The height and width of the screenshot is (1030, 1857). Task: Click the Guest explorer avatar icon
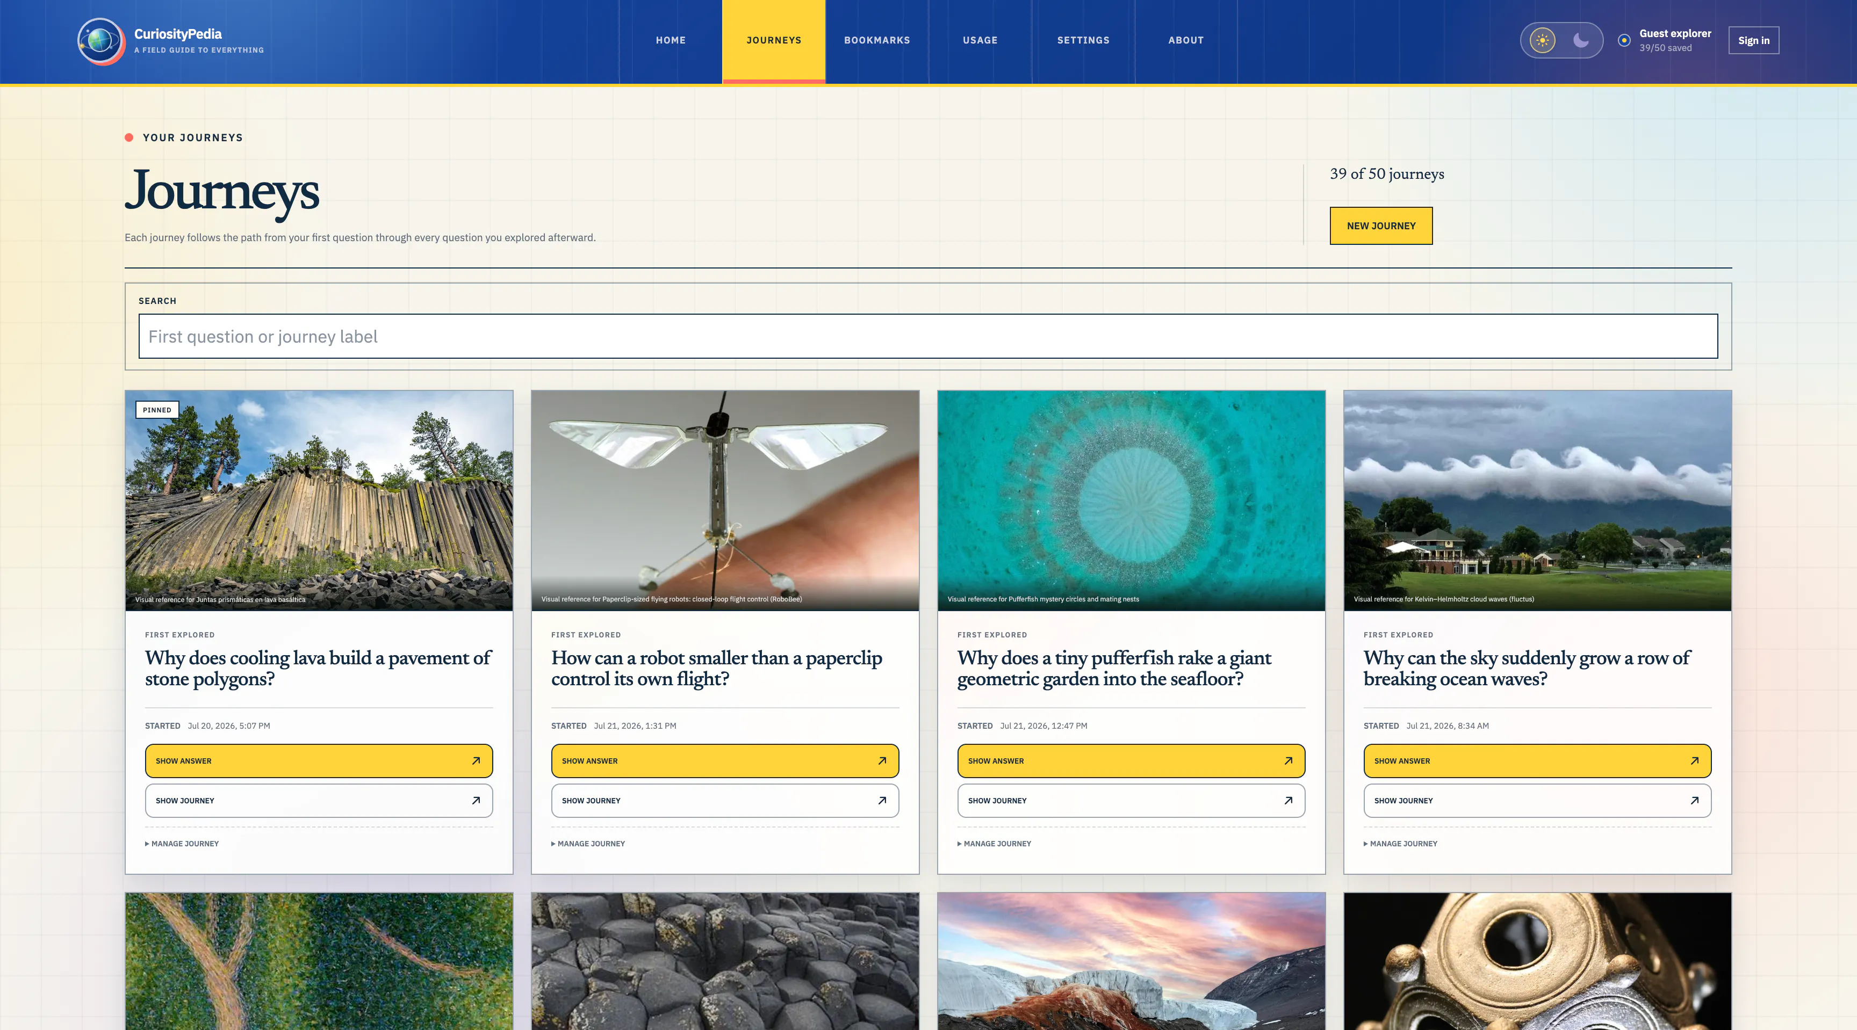point(1624,40)
